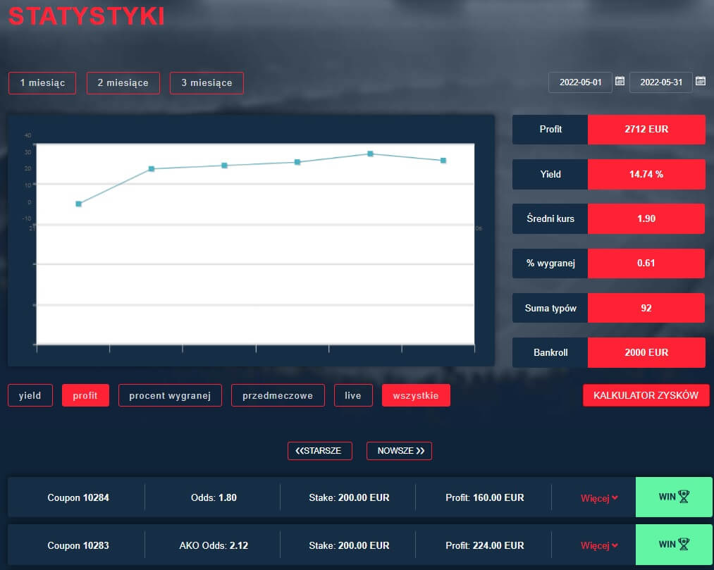Go to older coupons with STARSZE

click(x=319, y=451)
